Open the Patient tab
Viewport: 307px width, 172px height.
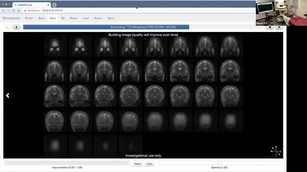click(29, 18)
